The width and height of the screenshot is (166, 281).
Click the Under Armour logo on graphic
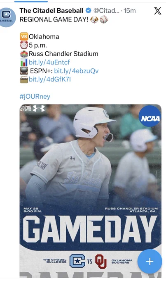tap(39, 108)
